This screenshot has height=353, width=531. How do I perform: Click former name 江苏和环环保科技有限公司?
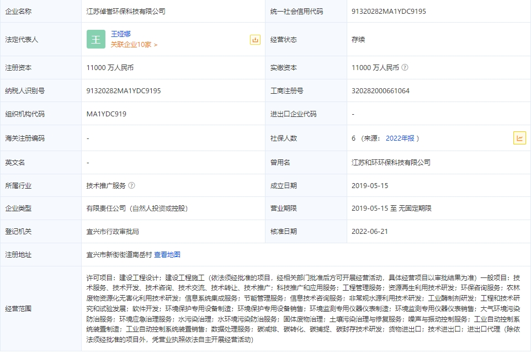[391, 163]
